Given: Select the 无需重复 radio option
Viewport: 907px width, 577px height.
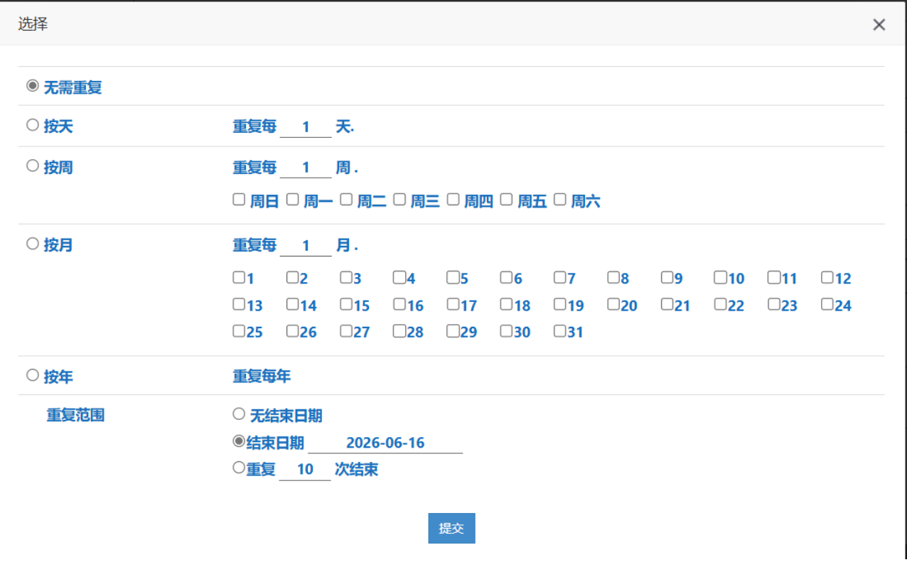Looking at the screenshot, I should 32,86.
